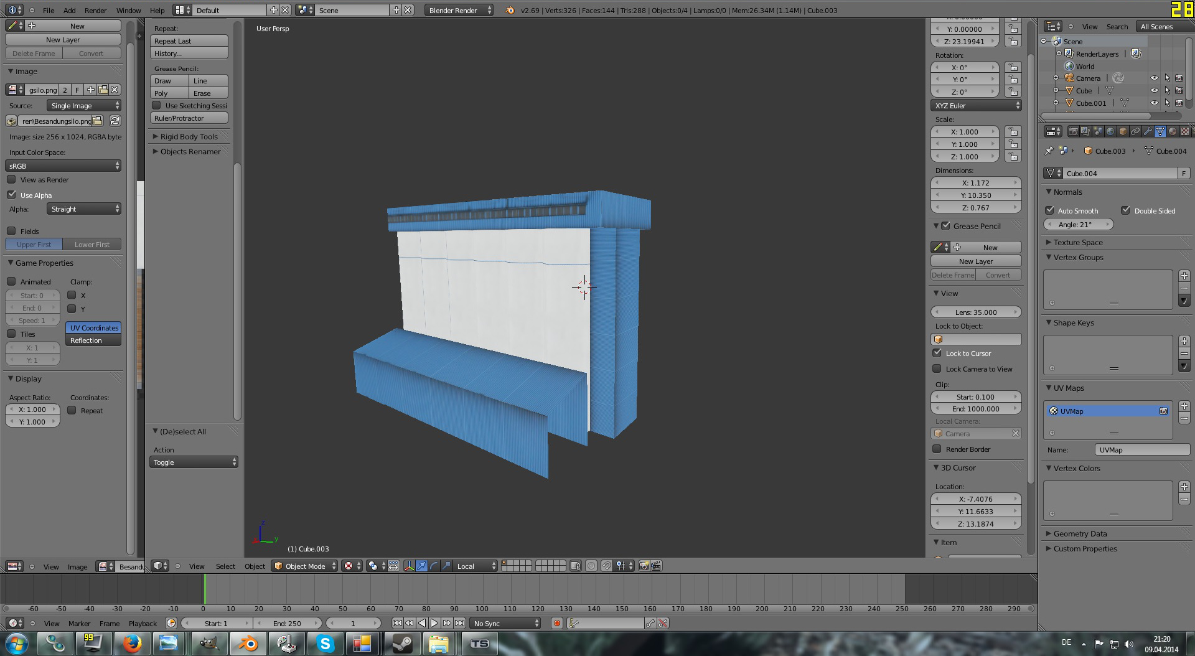
Task: Hide Cube.001 with its eye icon
Action: pyautogui.click(x=1154, y=103)
